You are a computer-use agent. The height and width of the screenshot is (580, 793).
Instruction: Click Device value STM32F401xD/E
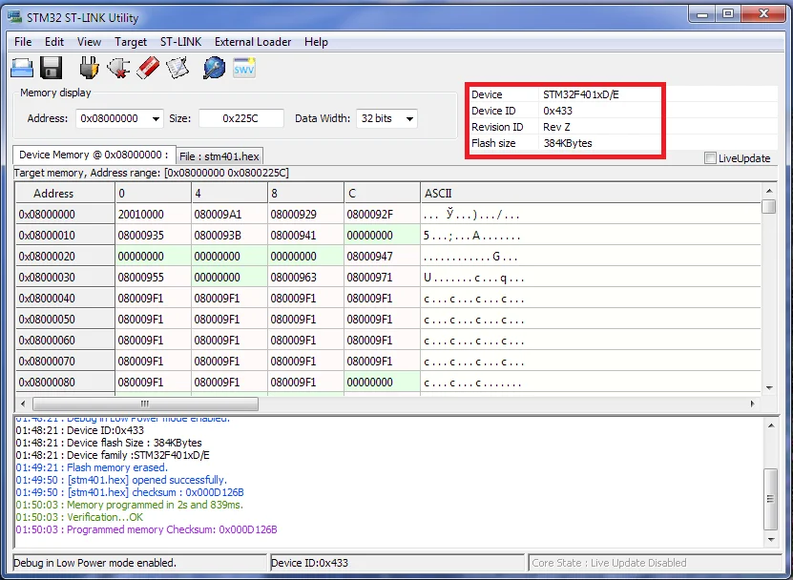coord(580,94)
